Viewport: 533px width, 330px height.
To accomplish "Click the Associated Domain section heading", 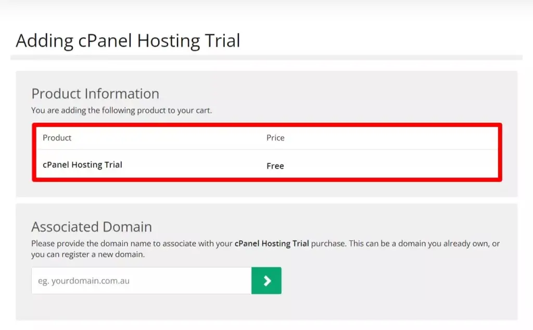I will 92,226.
